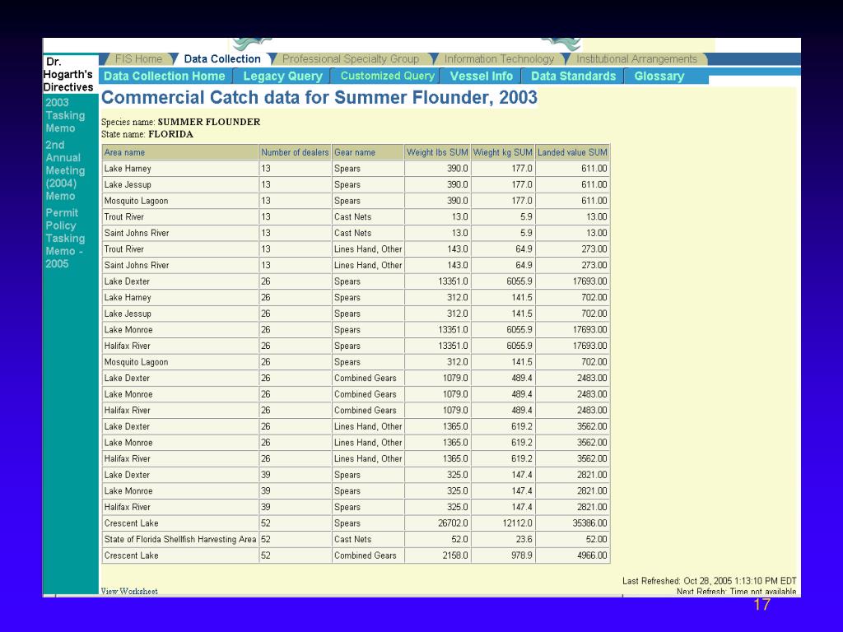Viewport: 843px width, 632px height.
Task: Open the FIS Home tab
Action: (138, 59)
